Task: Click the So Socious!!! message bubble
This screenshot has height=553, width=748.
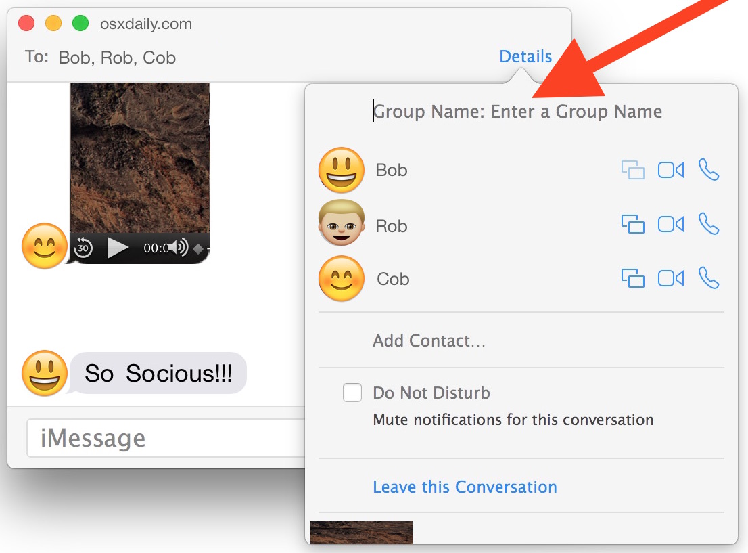Action: (158, 373)
